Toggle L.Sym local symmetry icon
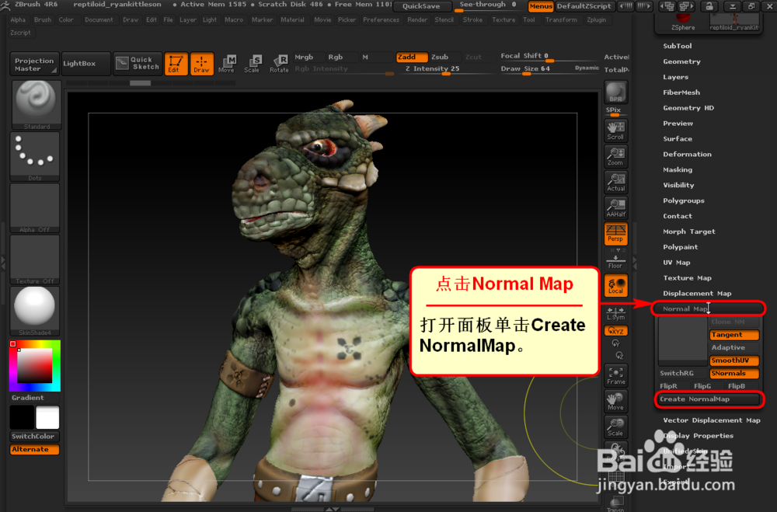The height and width of the screenshot is (512, 777). click(x=616, y=313)
